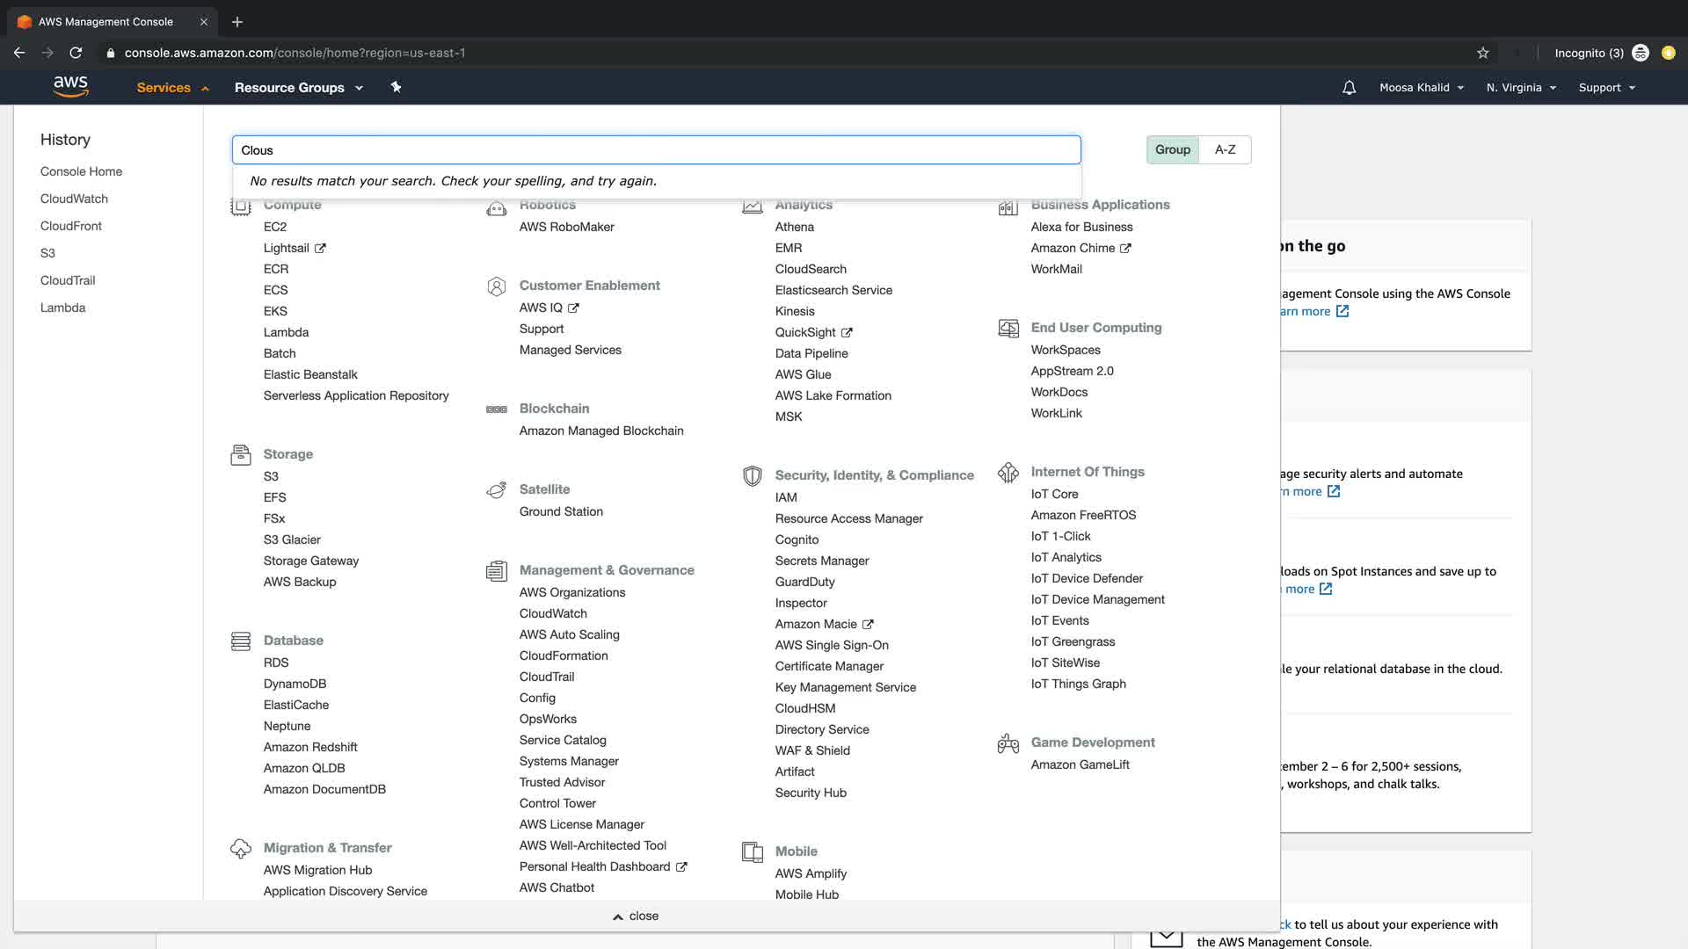Screen dimensions: 1688x949
Task: Expand the Resource Groups dropdown
Action: point(298,88)
